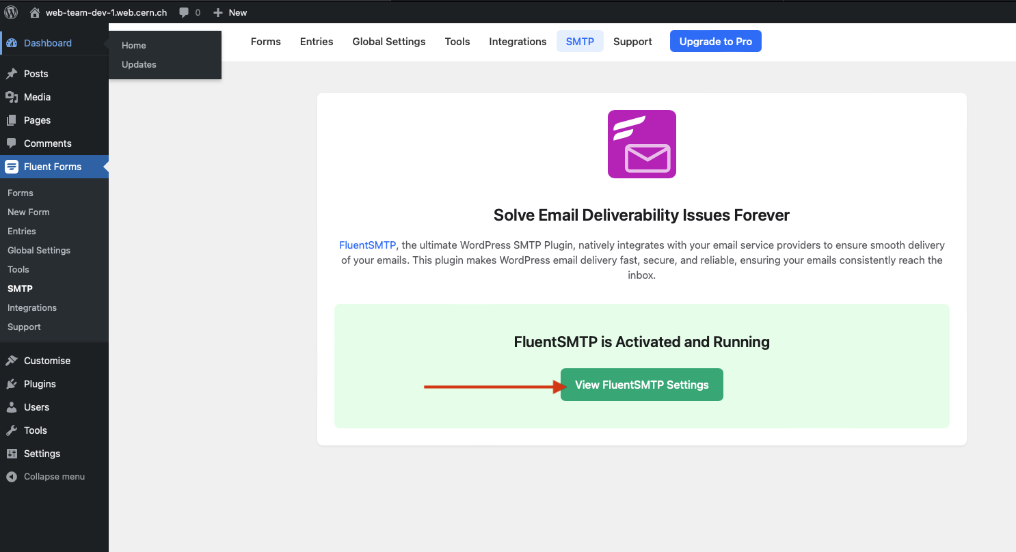Click the Customise paintbrush icon
The image size is (1016, 552).
coord(12,361)
